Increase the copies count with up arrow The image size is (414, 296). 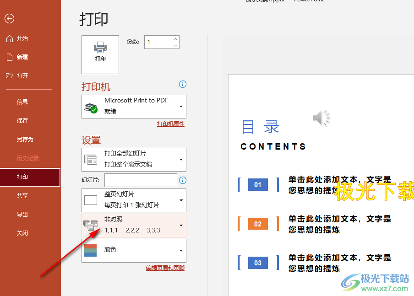pos(175,40)
